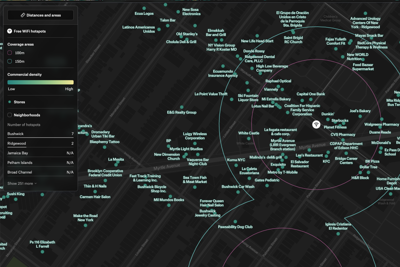Viewport: 400px width, 267px height.
Task: Click the Cholula Deli & Grill label
Action: [x=181, y=42]
